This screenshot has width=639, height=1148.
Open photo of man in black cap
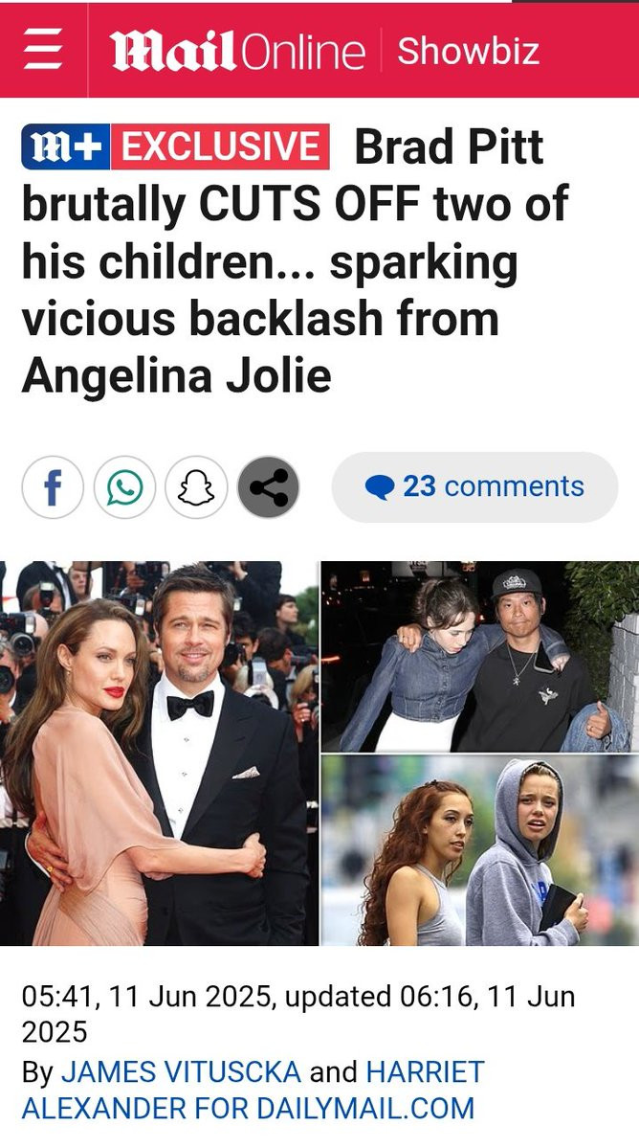pos(480,656)
